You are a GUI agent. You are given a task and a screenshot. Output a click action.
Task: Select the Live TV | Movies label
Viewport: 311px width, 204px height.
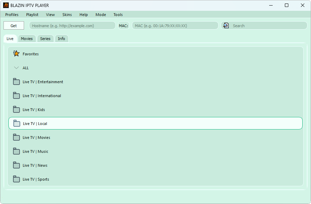point(36,138)
